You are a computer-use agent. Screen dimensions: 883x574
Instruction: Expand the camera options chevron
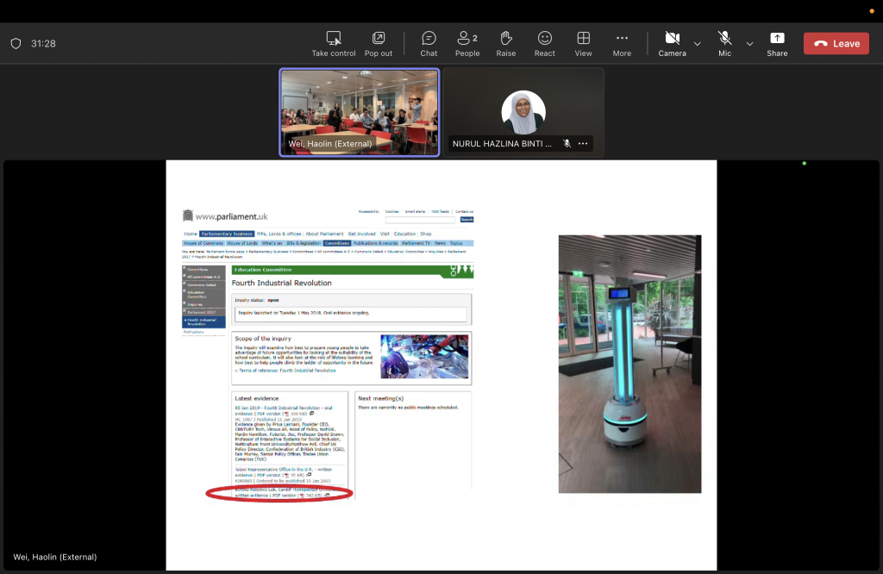tap(697, 44)
